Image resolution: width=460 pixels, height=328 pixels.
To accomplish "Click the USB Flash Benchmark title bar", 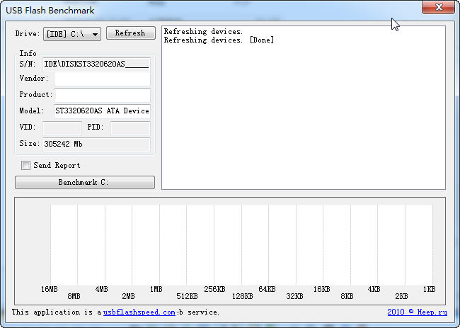I will [x=212, y=10].
